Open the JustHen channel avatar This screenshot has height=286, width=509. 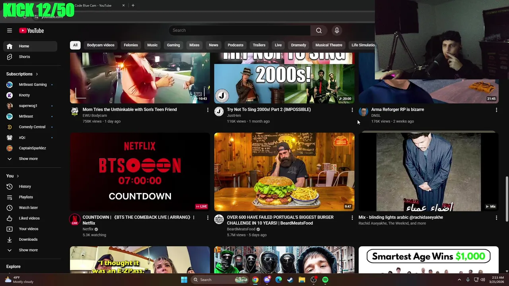coord(219,111)
